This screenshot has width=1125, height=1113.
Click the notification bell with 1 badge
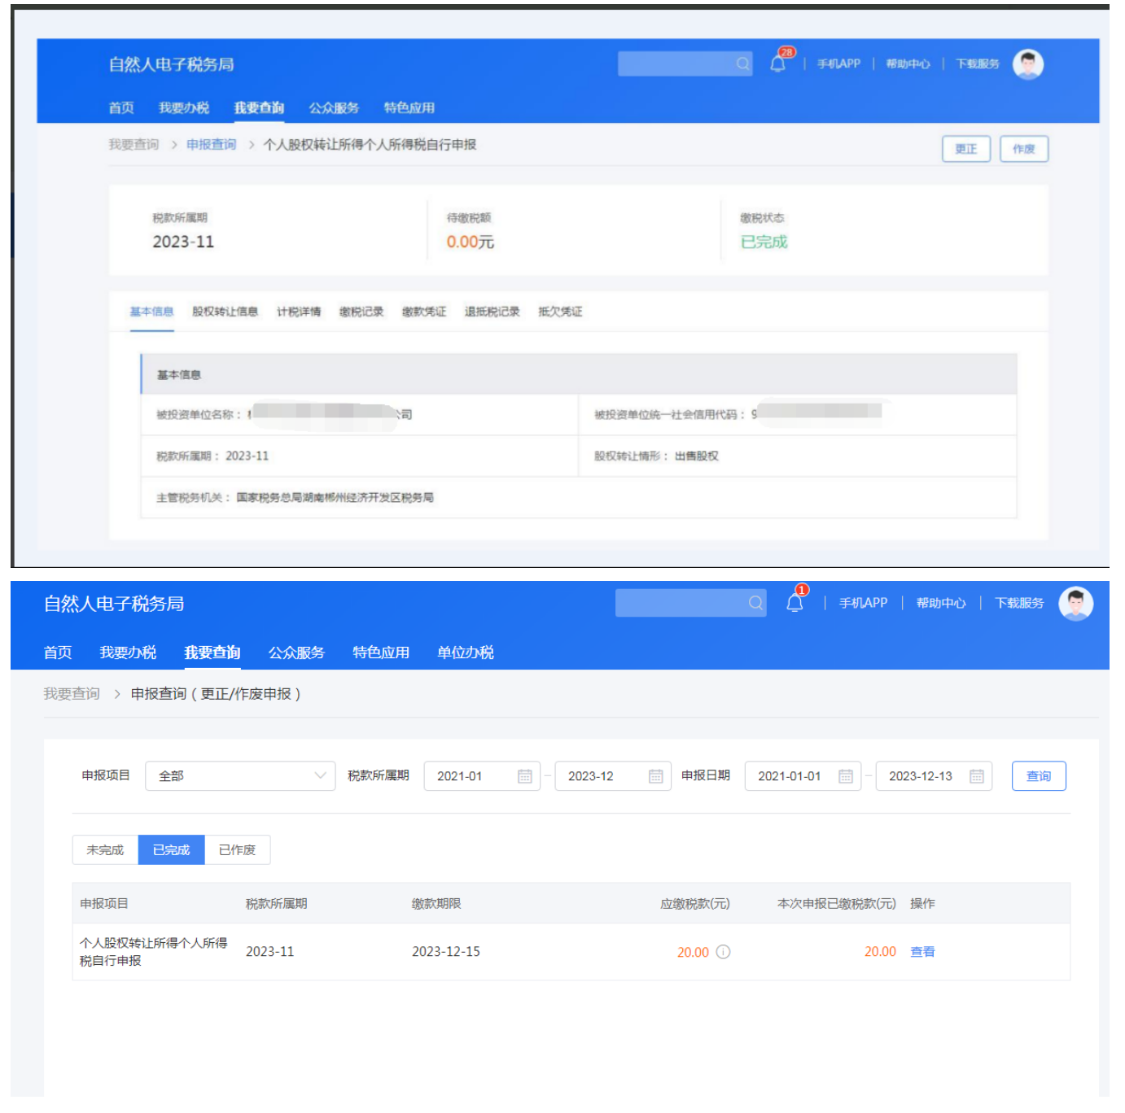tap(795, 603)
